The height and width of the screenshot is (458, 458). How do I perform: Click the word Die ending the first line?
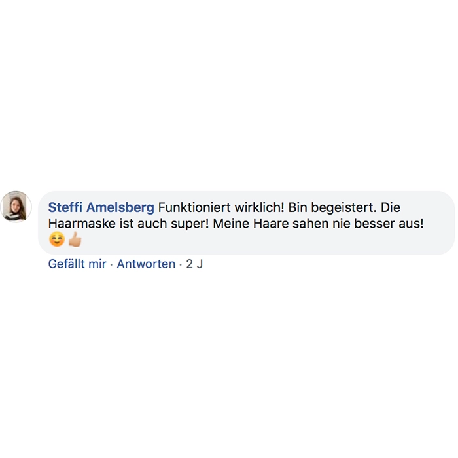pyautogui.click(x=390, y=207)
